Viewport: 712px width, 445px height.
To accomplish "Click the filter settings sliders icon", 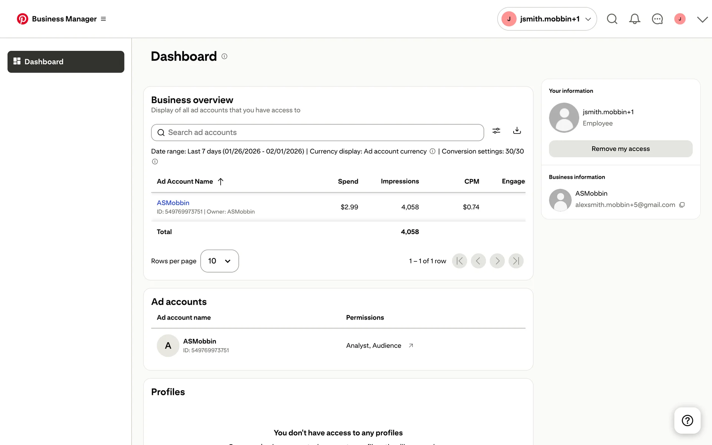I will (x=496, y=131).
